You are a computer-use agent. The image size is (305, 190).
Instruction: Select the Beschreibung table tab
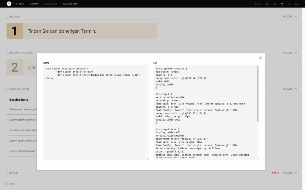[18, 99]
